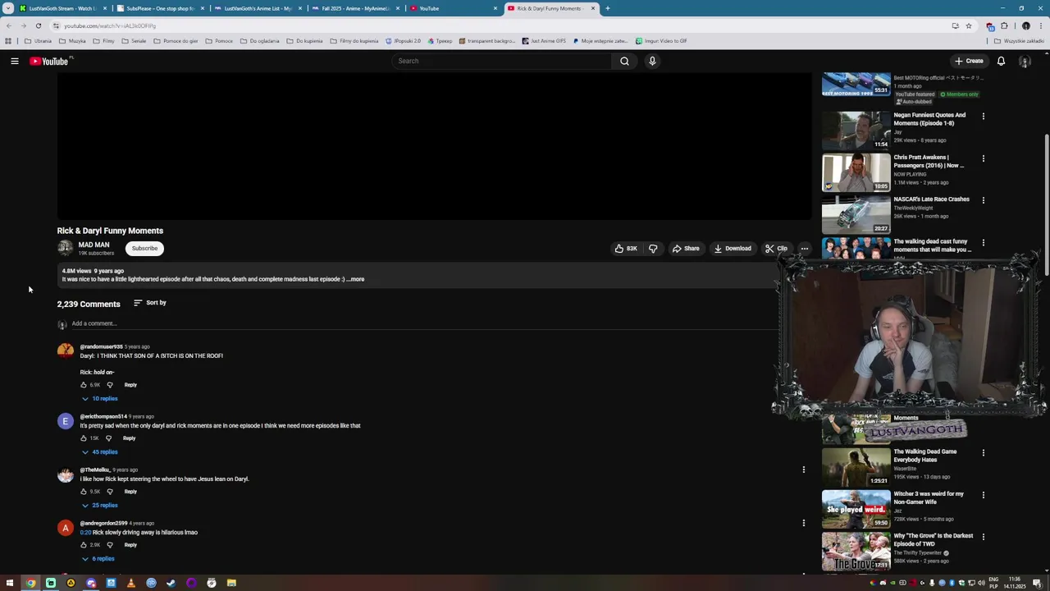1050x591 pixels.
Task: Like andregordon2599's comment
Action: point(84,545)
